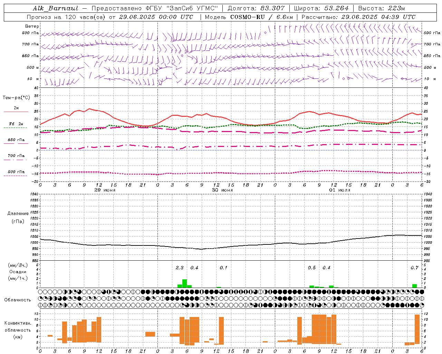The width and height of the screenshot is (442, 354).
Task: Select the 'Предоставлено ФГБУ "ЗапСиб УГМС"' text
Action: tap(155, 8)
